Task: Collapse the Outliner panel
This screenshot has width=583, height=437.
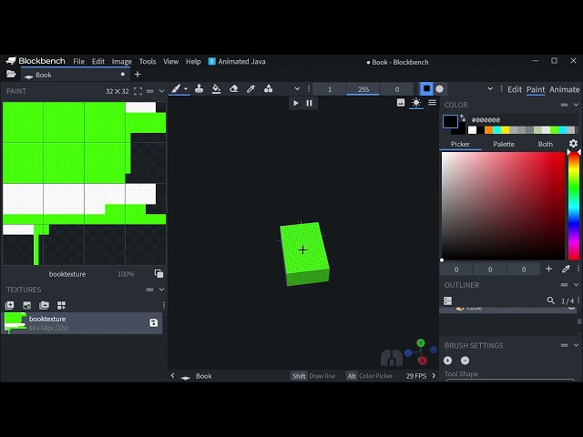Action: click(576, 285)
